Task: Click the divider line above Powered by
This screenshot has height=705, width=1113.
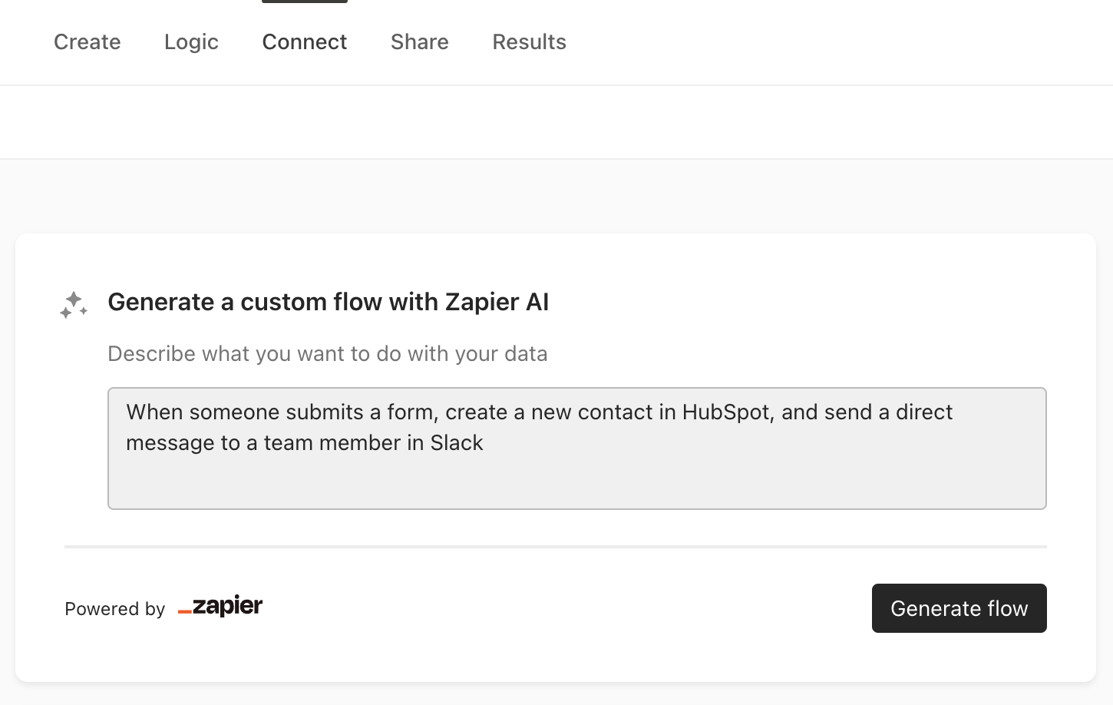Action: point(556,547)
